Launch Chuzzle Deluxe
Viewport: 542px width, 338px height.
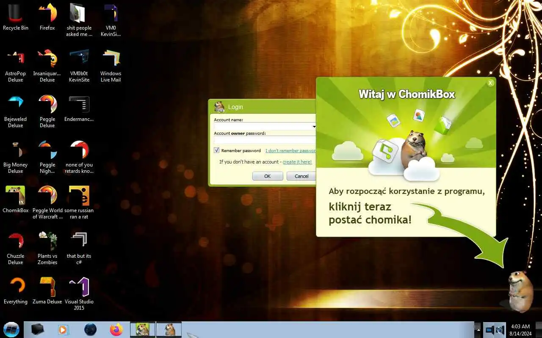16,248
